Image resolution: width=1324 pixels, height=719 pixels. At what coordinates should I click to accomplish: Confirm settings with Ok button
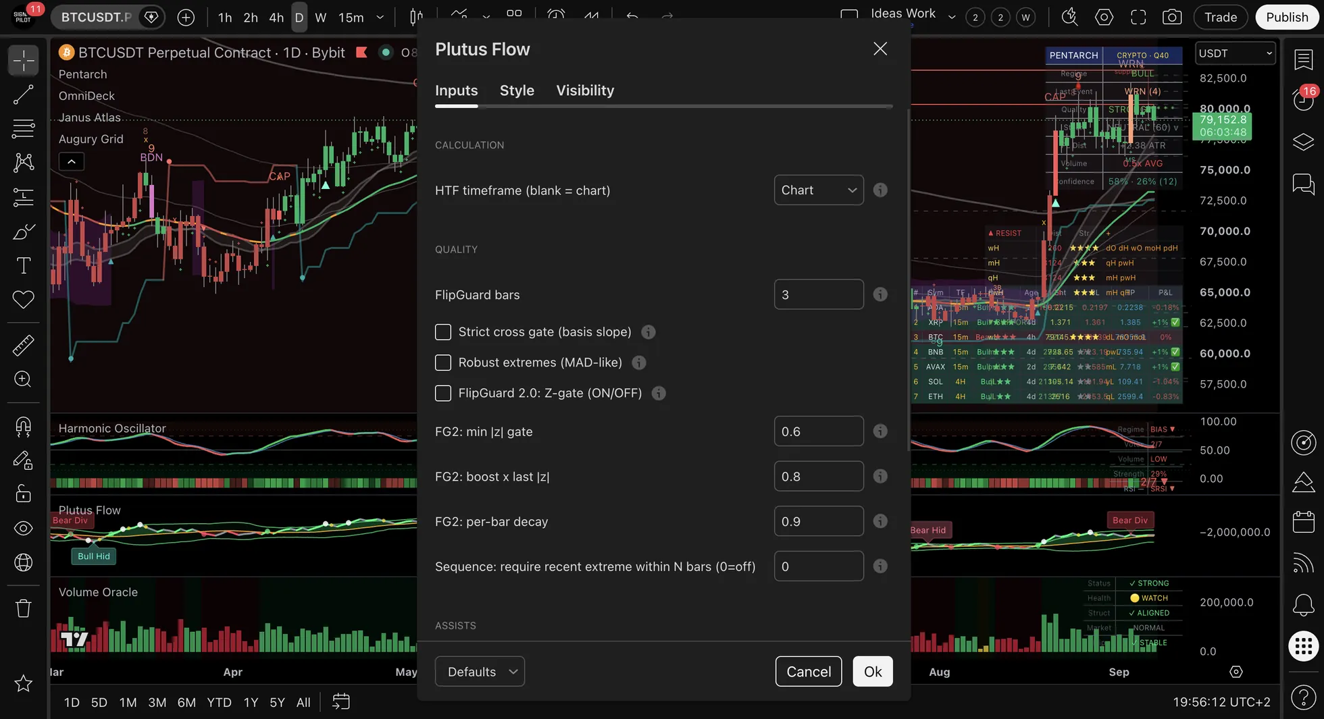point(873,672)
